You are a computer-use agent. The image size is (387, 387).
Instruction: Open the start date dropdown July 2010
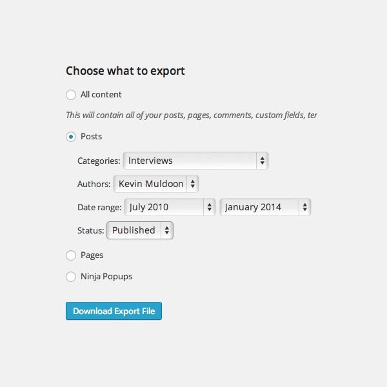170,207
